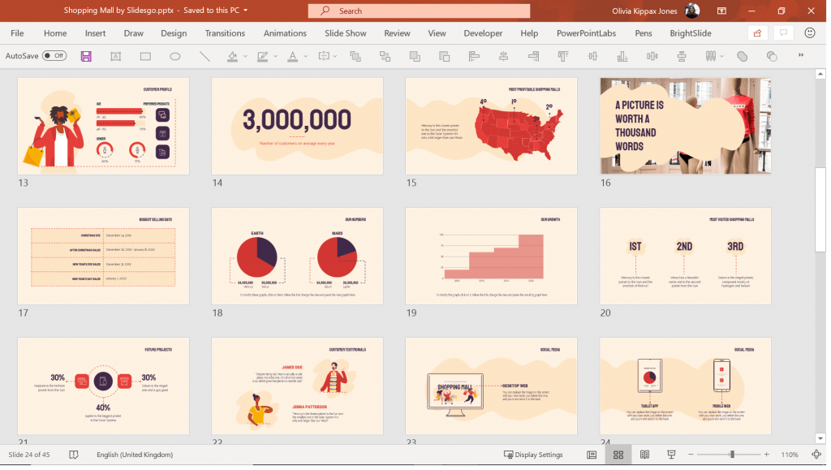
Task: Toggle Slide Sorter view
Action: pos(619,455)
